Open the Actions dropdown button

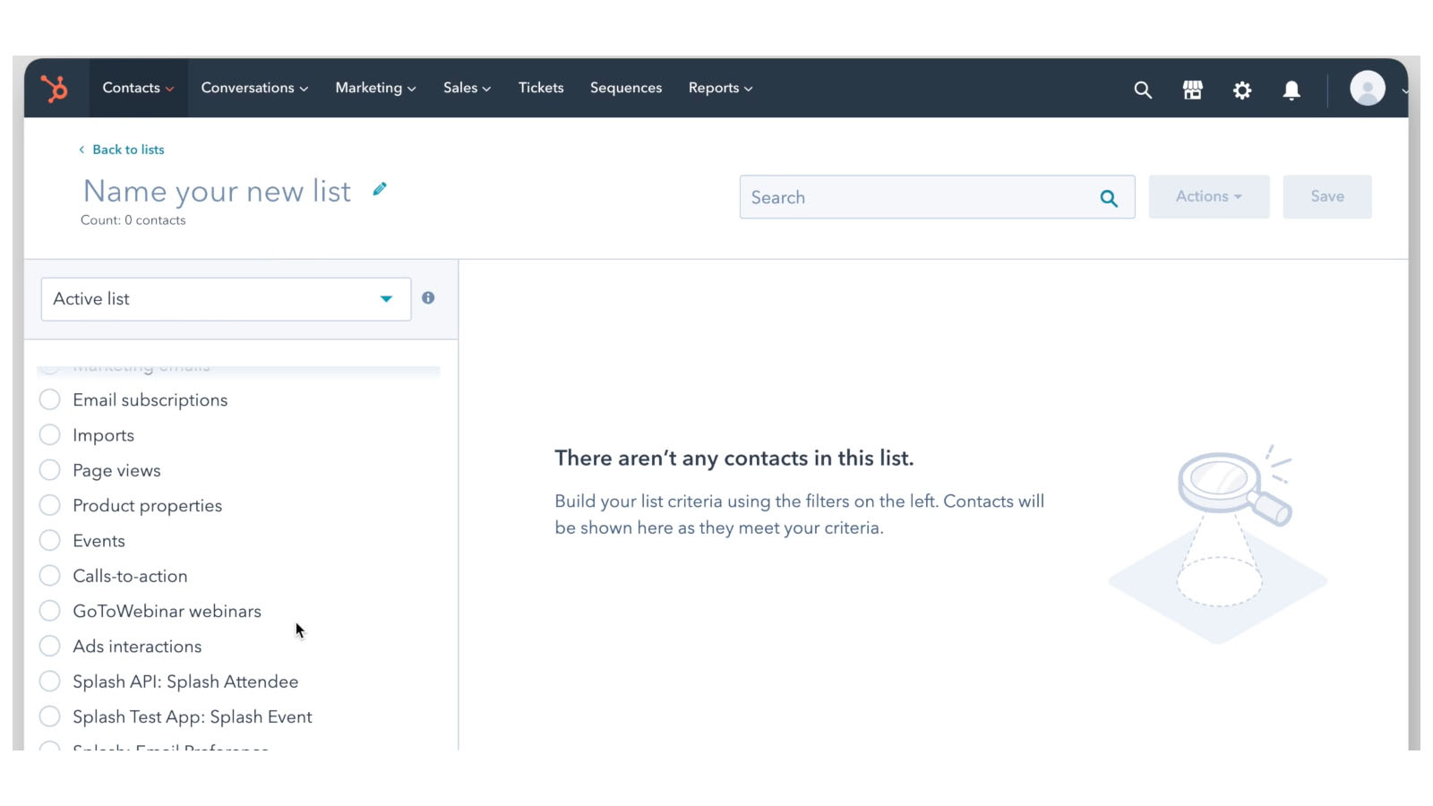pyautogui.click(x=1208, y=196)
